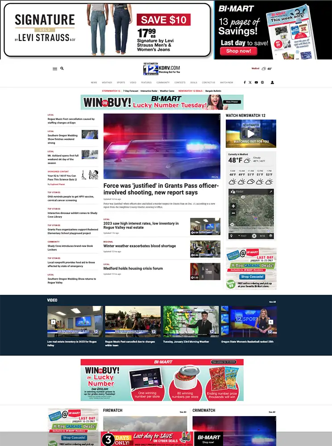Click Shop Cascade! in sidebar Bi-Mart ad
332x446 pixels.
click(x=252, y=277)
